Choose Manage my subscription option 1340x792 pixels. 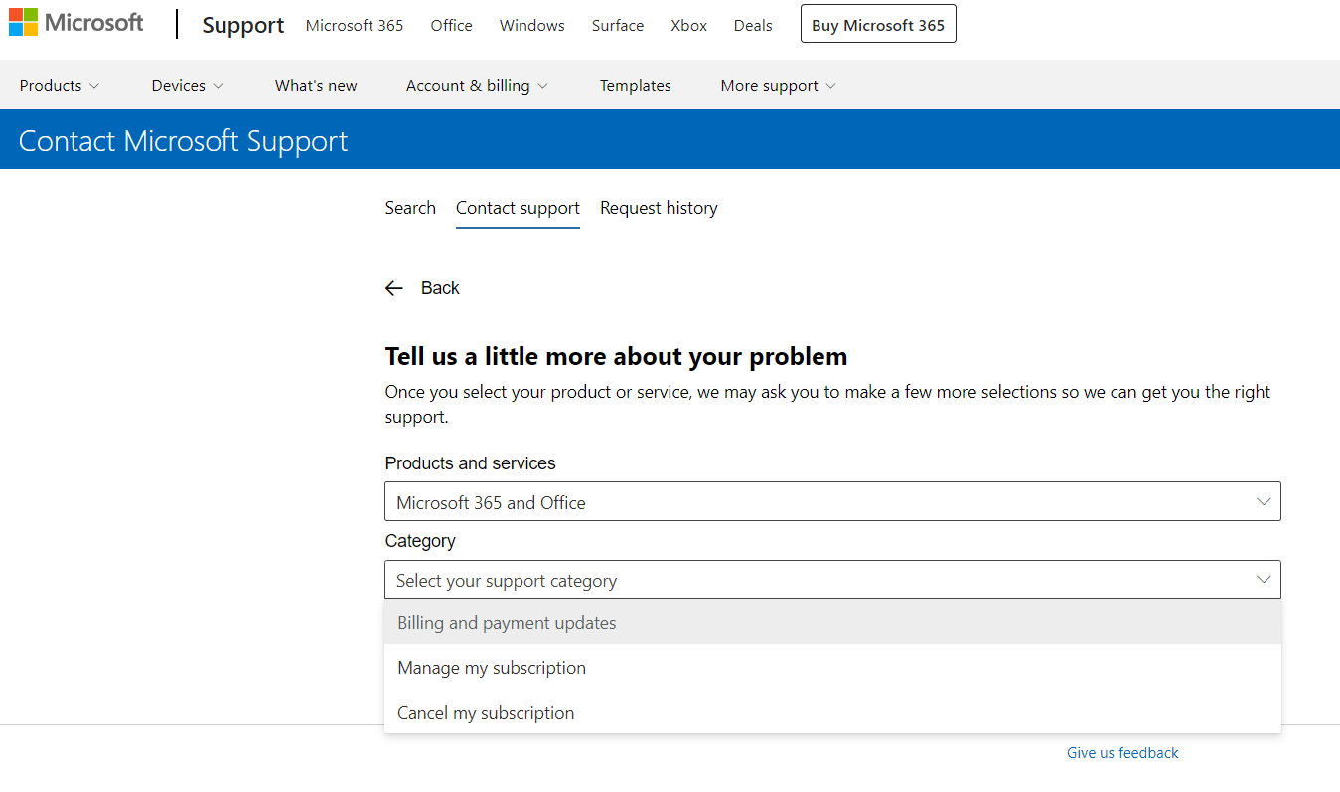pyautogui.click(x=832, y=668)
